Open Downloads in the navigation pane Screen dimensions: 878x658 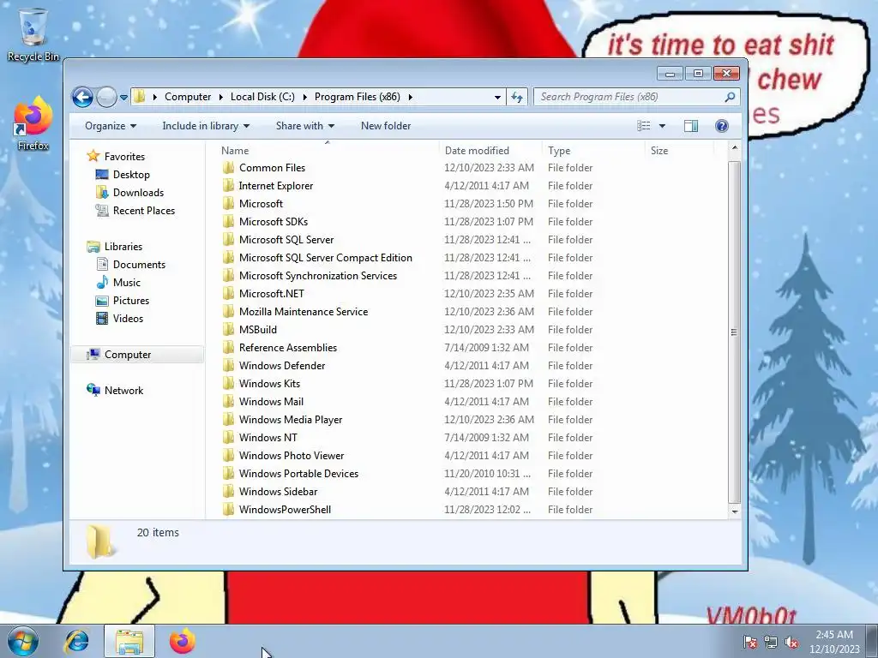click(138, 193)
